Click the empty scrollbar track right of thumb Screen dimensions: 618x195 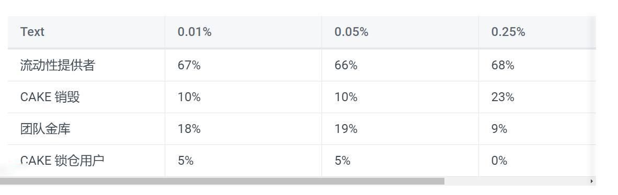[517, 181]
